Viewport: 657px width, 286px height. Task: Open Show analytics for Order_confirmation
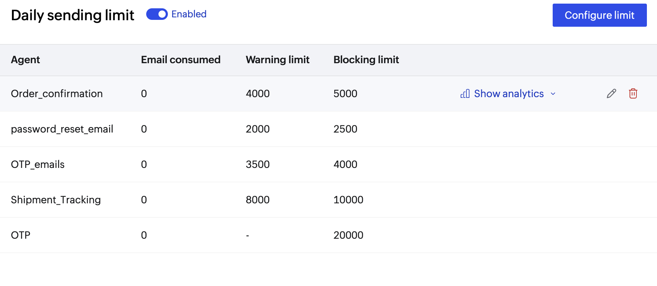point(509,94)
